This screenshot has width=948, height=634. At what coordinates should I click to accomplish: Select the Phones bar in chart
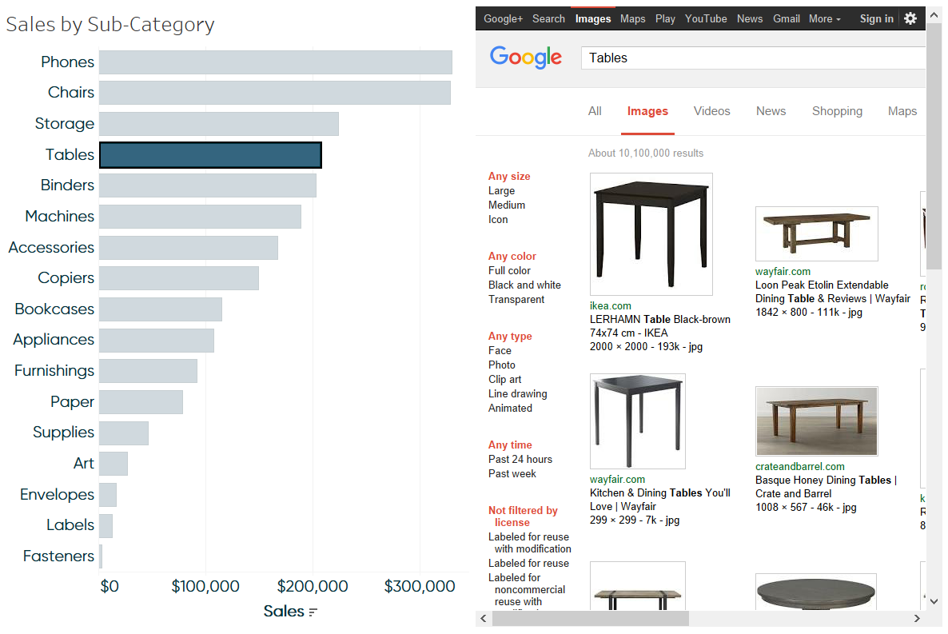(276, 62)
